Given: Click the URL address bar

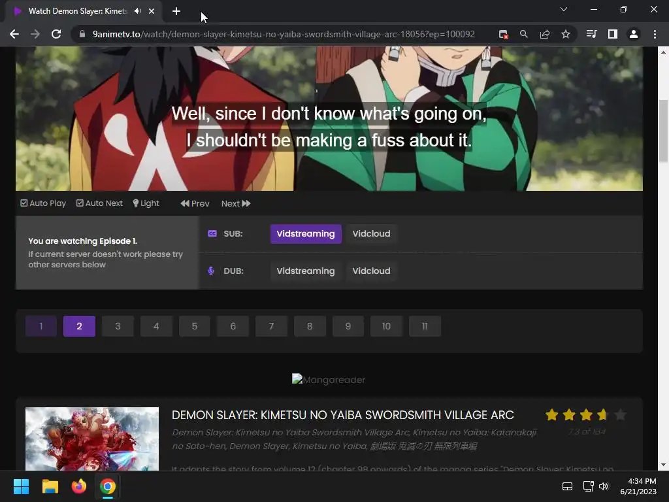Looking at the screenshot, I should coord(284,34).
